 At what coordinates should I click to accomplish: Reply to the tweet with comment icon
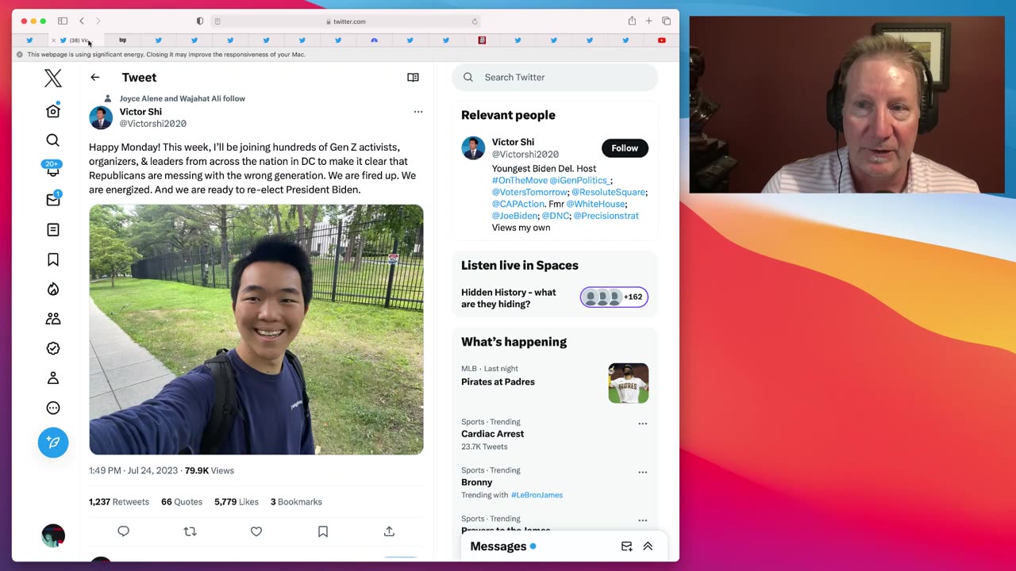click(123, 531)
